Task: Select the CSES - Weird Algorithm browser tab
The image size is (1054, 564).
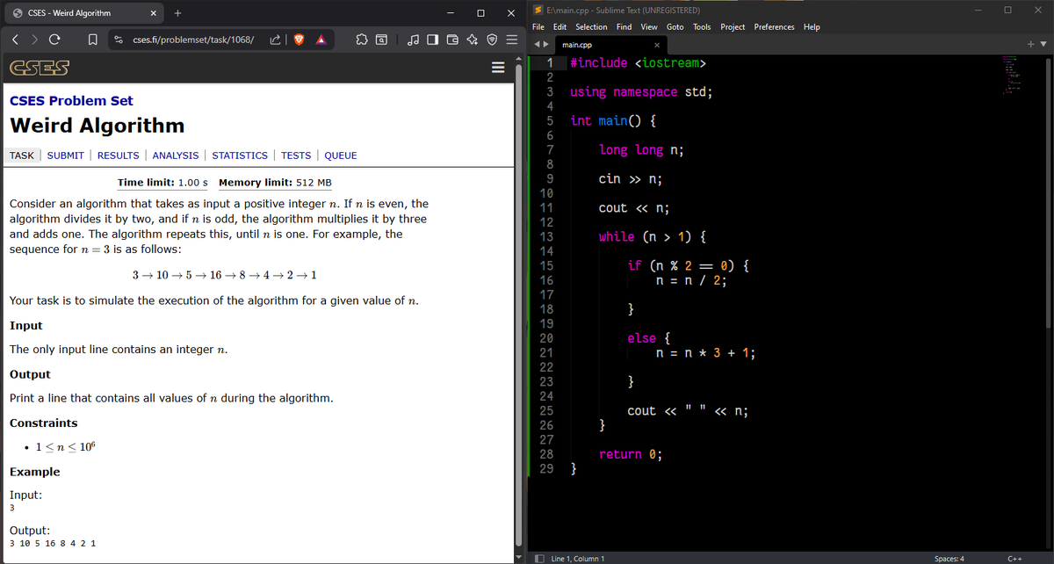Action: click(84, 13)
